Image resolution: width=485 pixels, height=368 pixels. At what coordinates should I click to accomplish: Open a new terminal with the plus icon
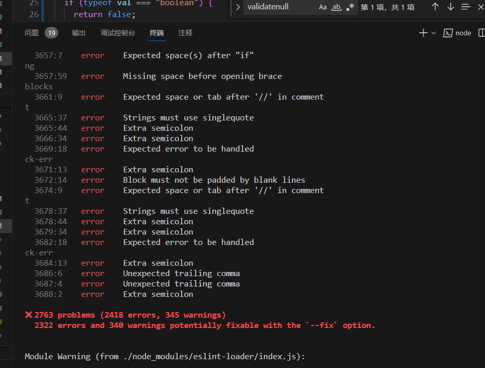[424, 32]
